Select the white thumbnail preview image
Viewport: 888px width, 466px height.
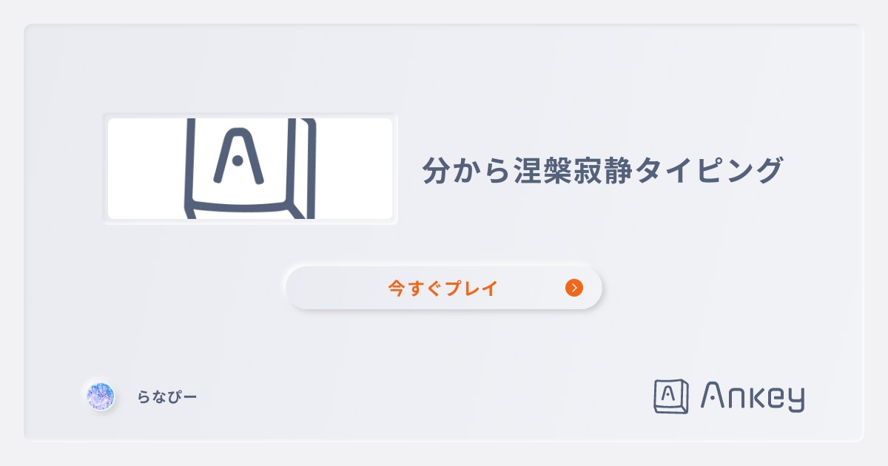250,169
